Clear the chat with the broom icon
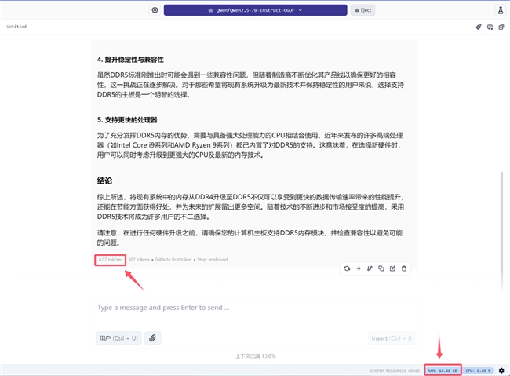Image resolution: width=510 pixels, height=376 pixels. (478, 27)
